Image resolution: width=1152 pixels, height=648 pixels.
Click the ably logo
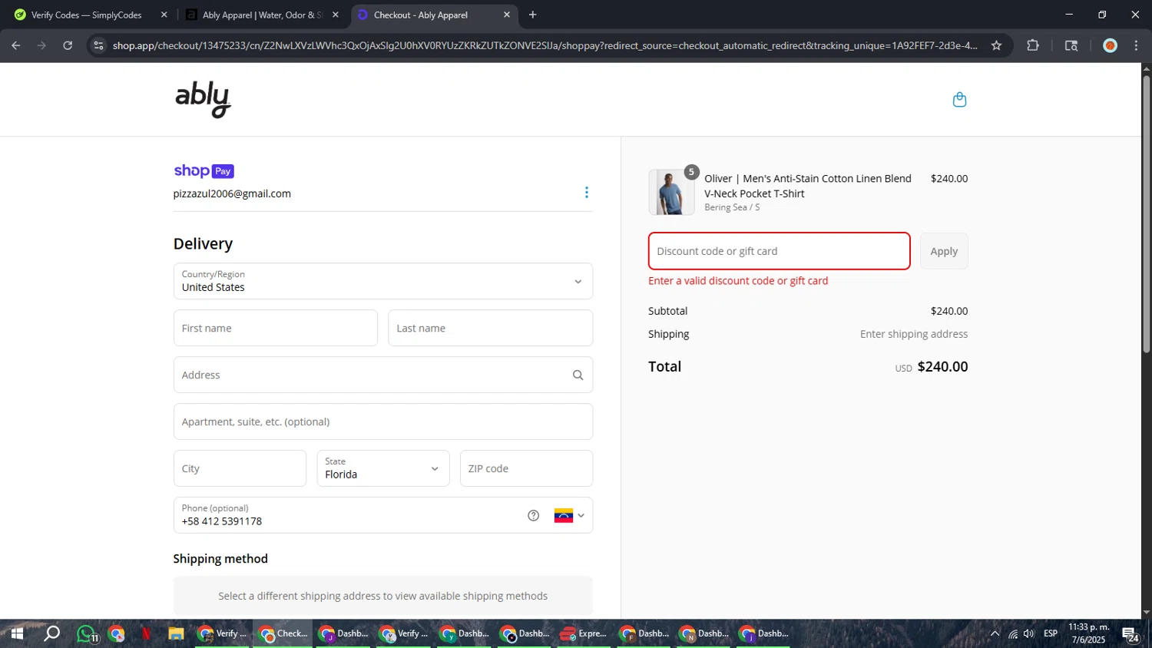click(203, 100)
